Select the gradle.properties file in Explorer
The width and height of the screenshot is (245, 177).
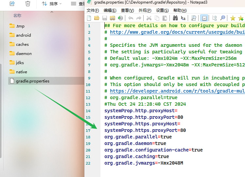[x=46, y=81]
